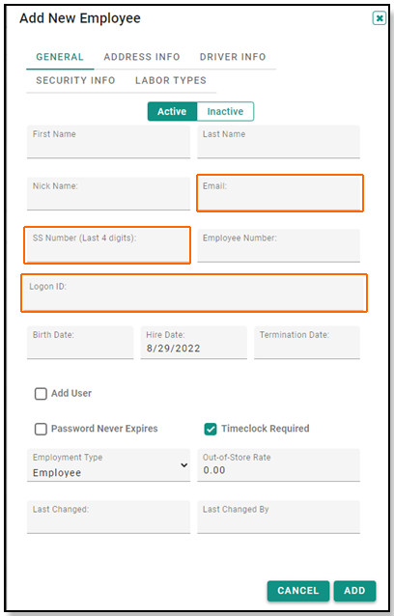This screenshot has width=394, height=616.
Task: Uncheck the Timeclock Required checkbox
Action: tap(211, 429)
